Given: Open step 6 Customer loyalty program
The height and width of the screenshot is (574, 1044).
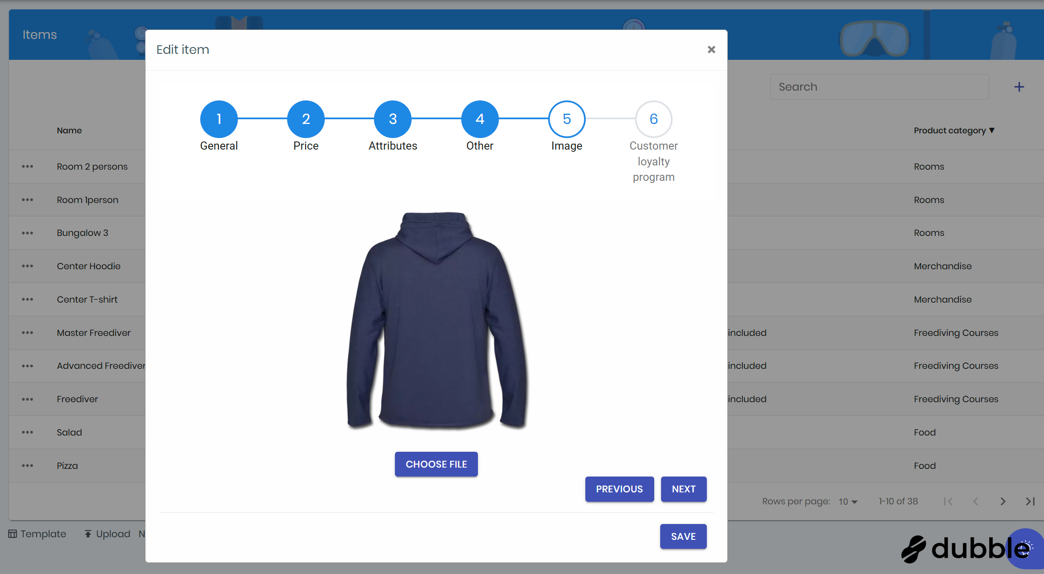Looking at the screenshot, I should [653, 119].
